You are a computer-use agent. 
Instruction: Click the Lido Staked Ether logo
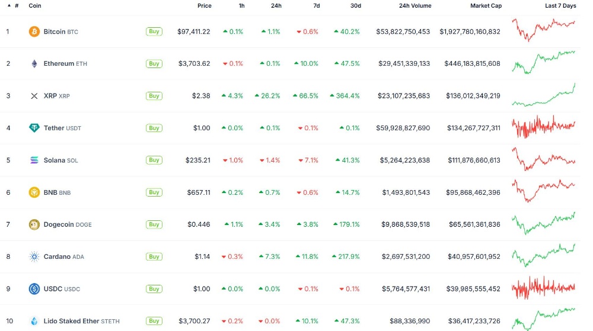coord(34,321)
